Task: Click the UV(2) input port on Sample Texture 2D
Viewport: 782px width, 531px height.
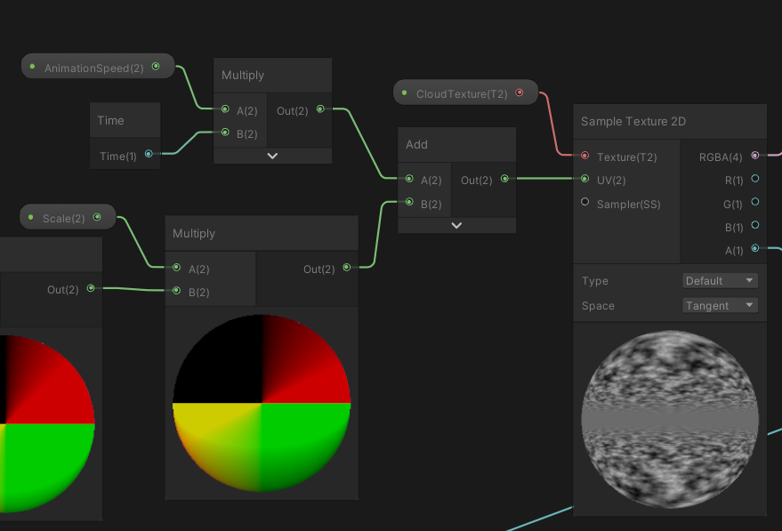Action: point(585,180)
